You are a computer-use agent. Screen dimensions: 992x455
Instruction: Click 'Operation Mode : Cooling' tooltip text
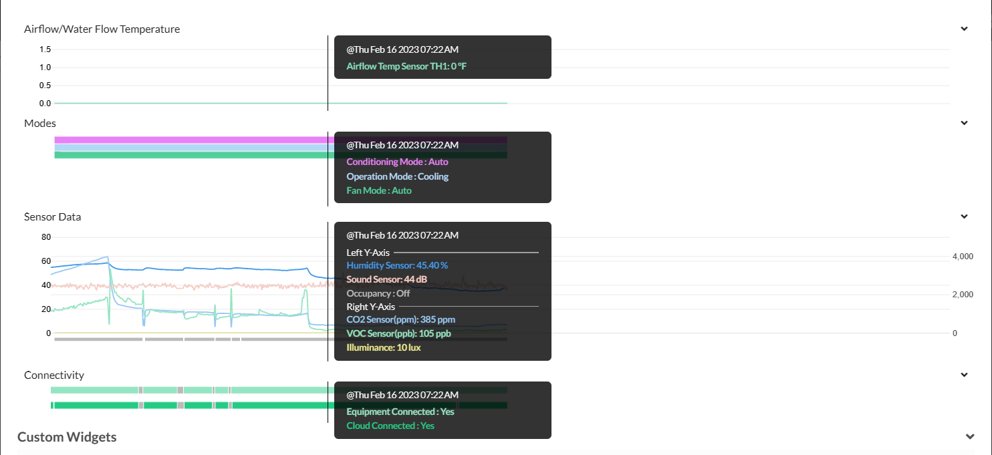tap(397, 176)
